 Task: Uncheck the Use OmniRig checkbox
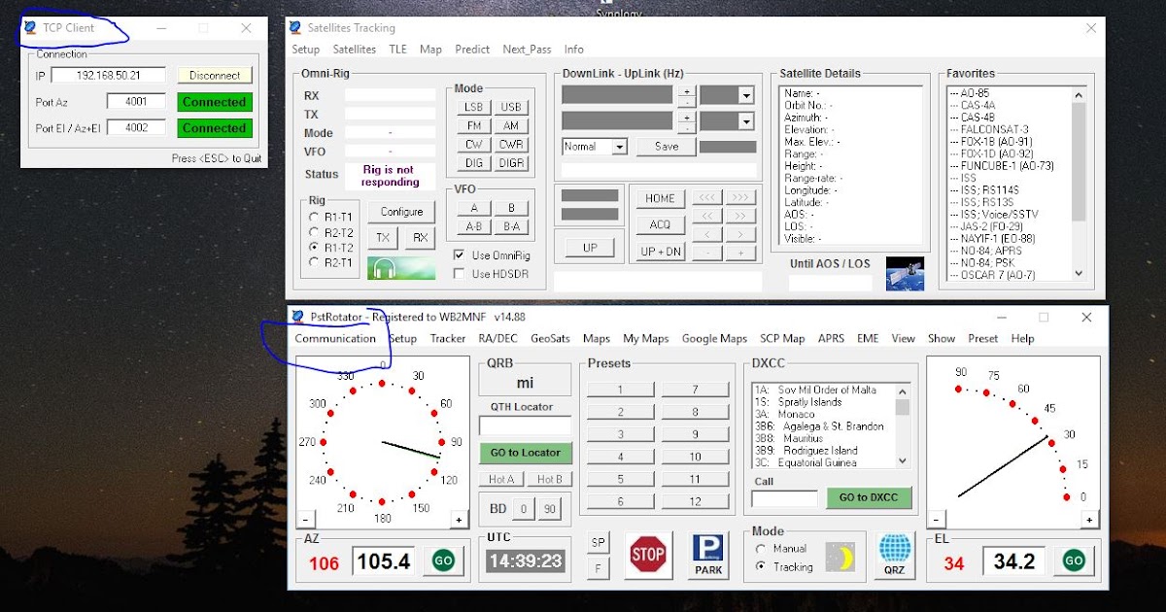[x=460, y=255]
